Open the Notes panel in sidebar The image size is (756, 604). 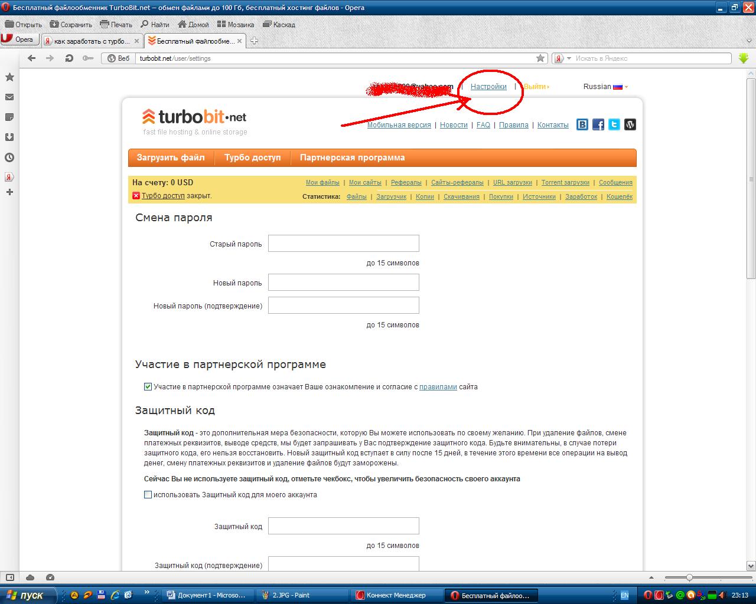pos(9,117)
